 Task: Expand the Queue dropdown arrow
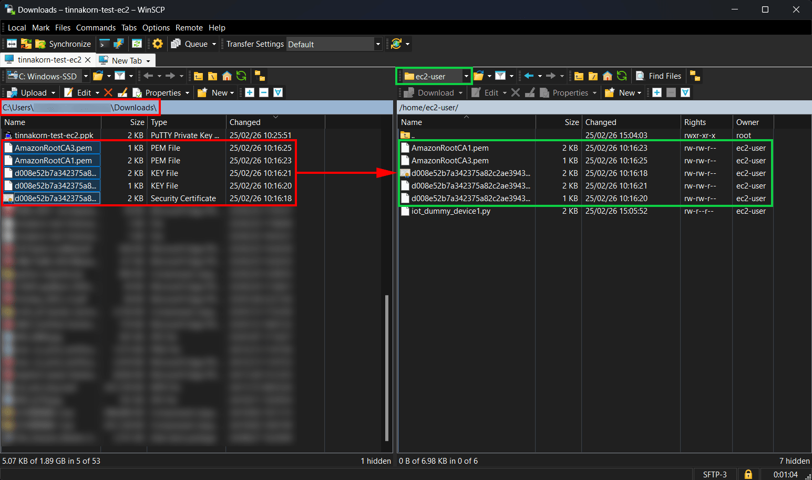[214, 44]
